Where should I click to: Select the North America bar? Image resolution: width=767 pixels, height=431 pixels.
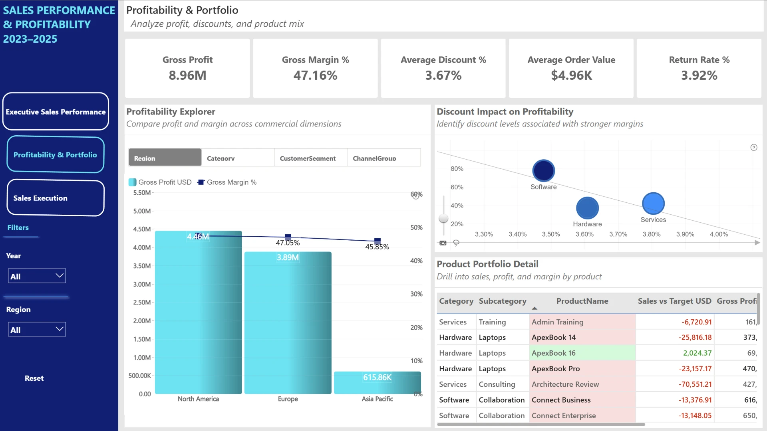click(x=199, y=312)
